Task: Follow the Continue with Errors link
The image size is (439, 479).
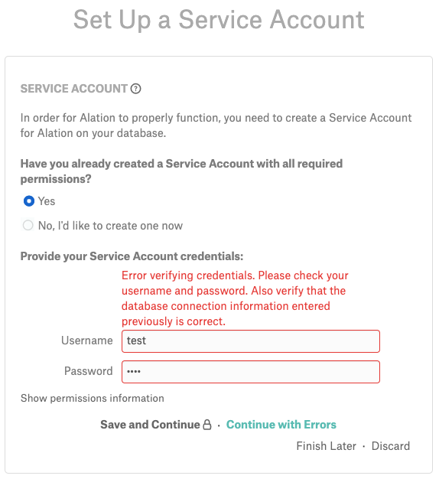Action: 281,425
